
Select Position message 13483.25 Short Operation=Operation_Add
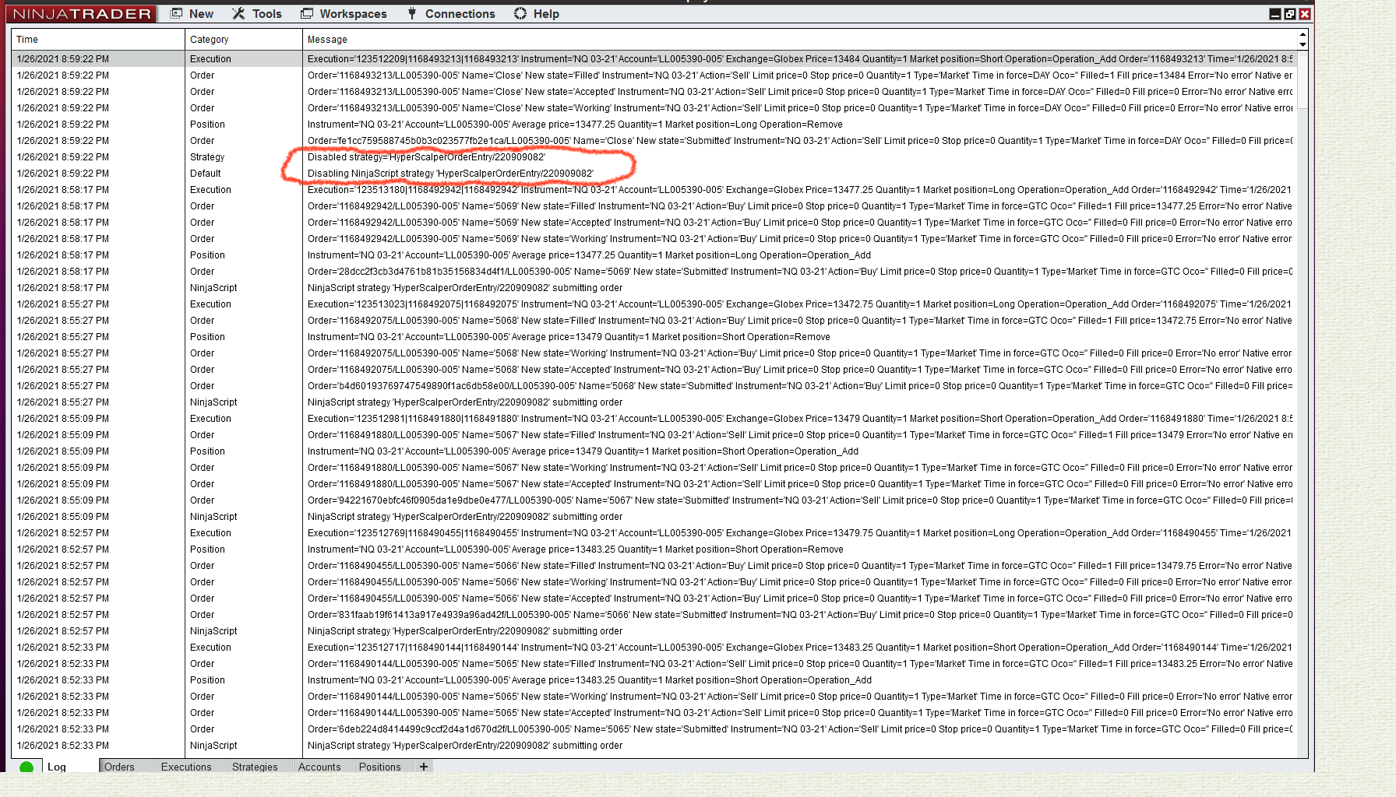pos(590,680)
